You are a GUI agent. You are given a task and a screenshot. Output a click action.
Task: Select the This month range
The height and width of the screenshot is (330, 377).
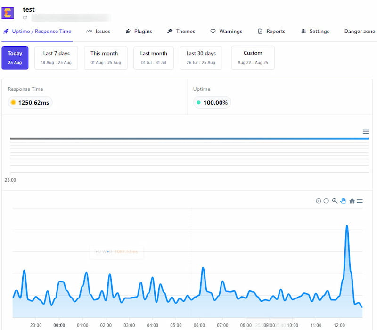pos(106,57)
